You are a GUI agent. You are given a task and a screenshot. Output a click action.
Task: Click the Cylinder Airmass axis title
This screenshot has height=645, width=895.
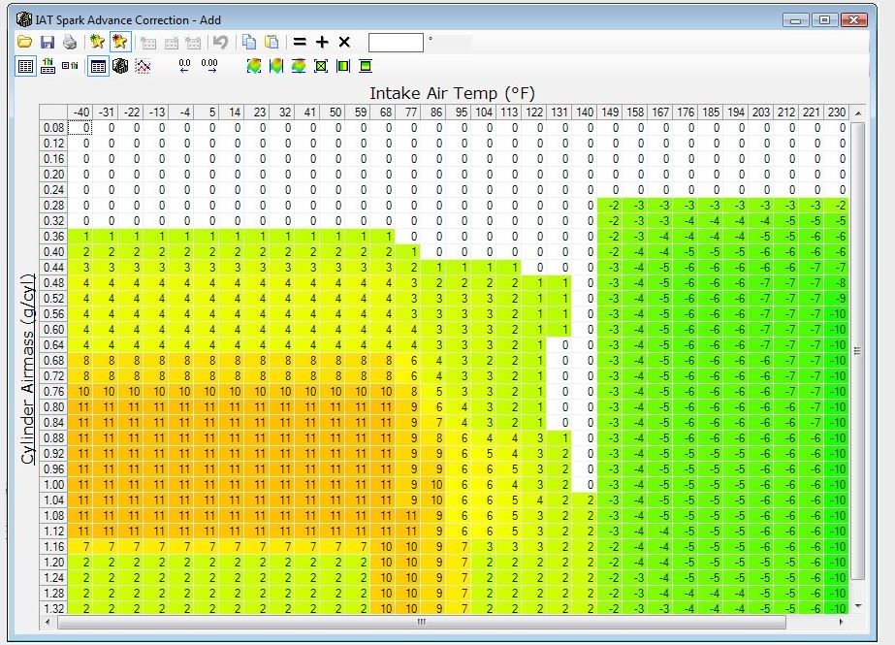coord(27,370)
